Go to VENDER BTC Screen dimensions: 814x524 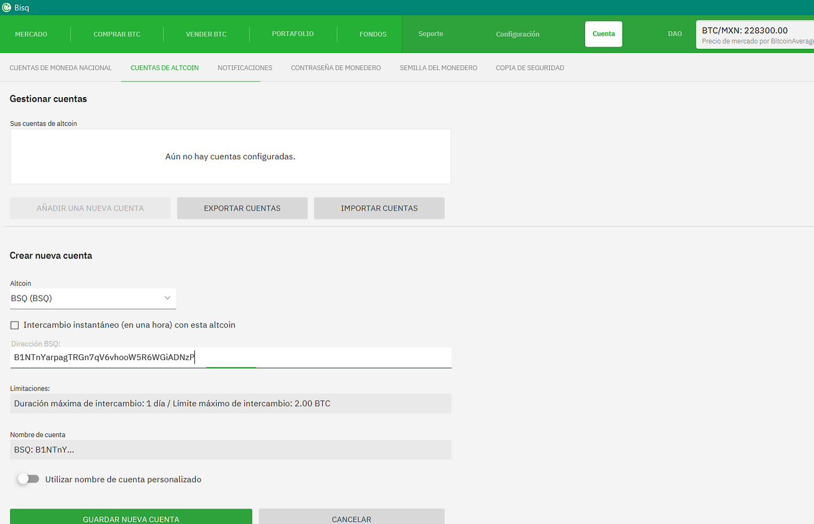click(x=206, y=34)
